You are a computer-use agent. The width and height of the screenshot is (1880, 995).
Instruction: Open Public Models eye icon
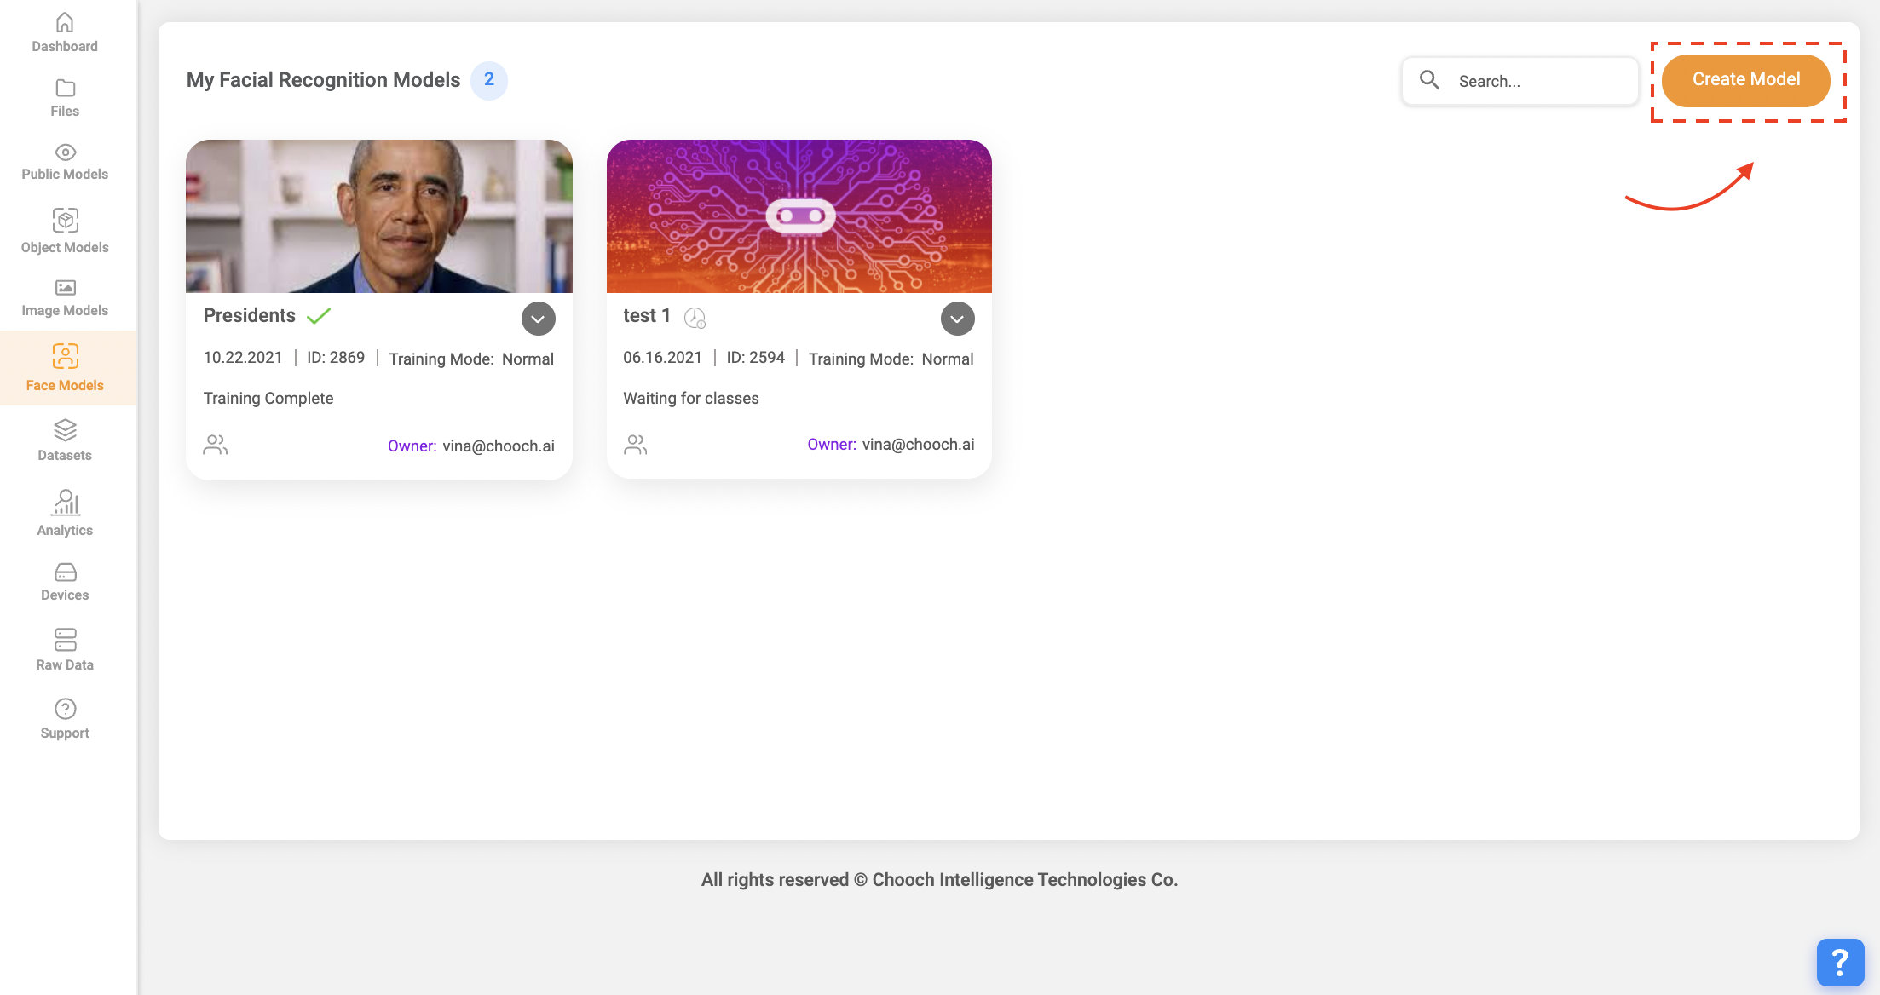pos(65,152)
